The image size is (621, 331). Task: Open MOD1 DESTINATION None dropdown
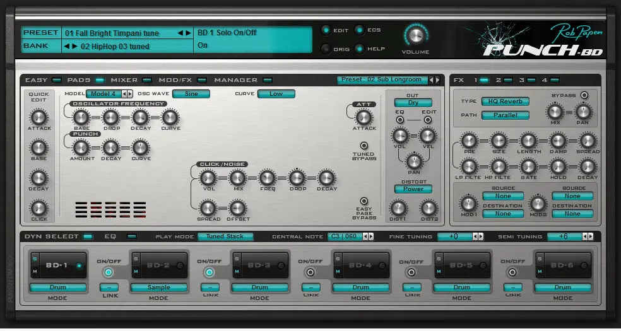coord(503,214)
